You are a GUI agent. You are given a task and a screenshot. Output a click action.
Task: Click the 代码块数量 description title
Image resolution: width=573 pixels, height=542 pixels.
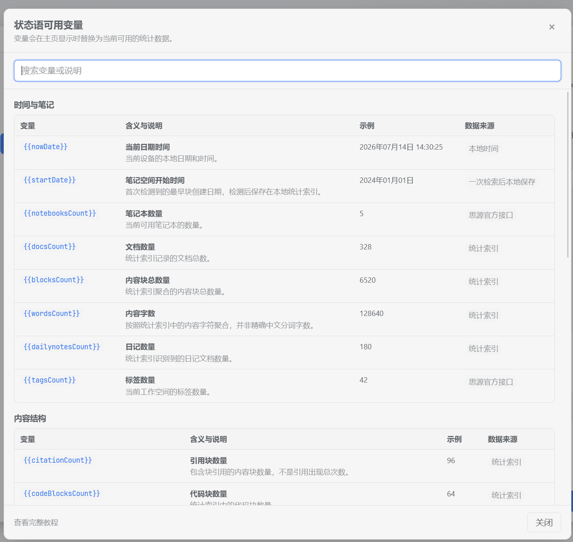point(208,494)
